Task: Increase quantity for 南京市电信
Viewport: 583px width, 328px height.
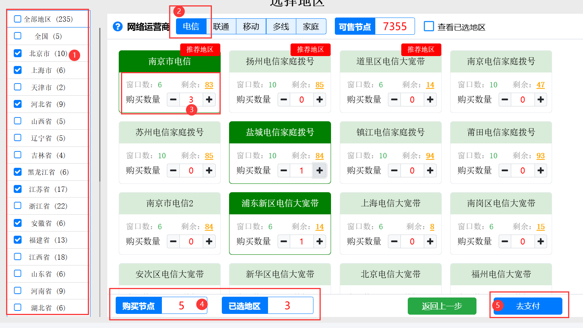Action: 209,100
